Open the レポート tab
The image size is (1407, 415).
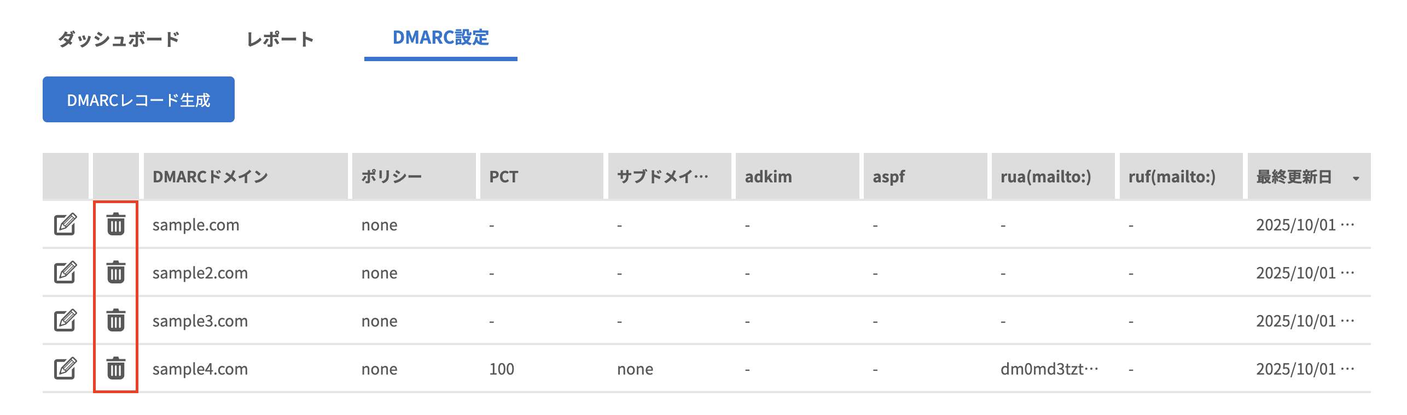(280, 39)
